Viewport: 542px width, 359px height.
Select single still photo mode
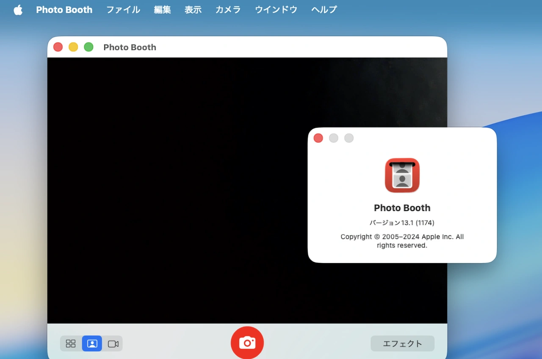pos(92,343)
